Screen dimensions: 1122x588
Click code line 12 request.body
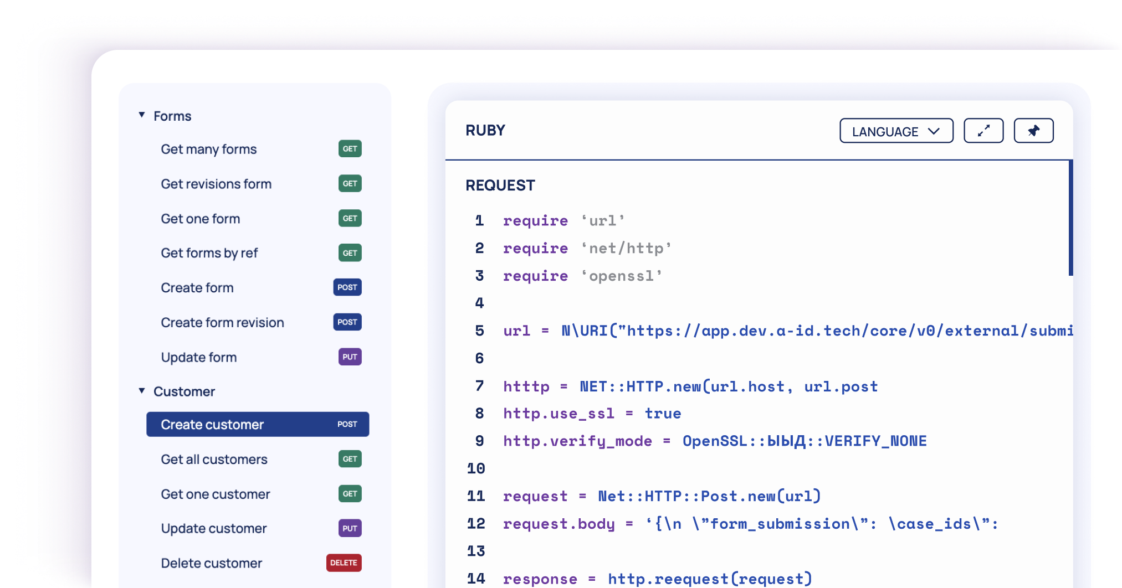[x=751, y=524]
